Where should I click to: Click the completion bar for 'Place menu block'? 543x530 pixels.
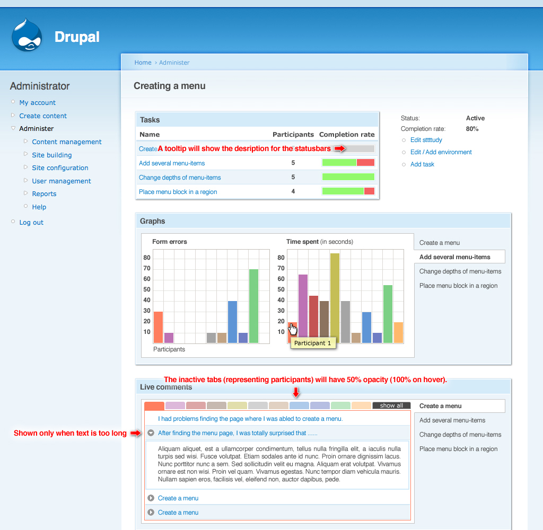click(348, 191)
